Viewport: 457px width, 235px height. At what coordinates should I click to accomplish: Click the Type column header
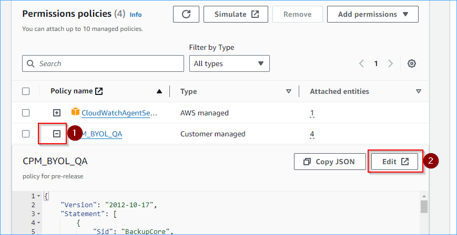tap(188, 91)
